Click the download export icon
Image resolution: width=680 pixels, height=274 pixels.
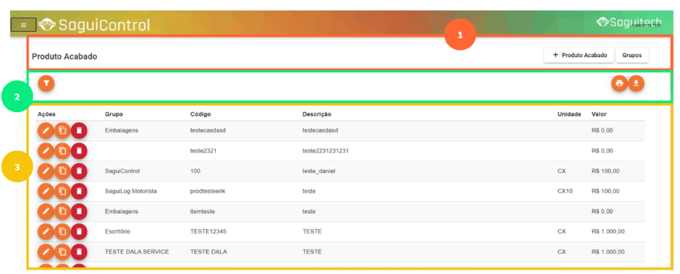[636, 83]
